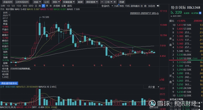
Task: Select the 60分 period tab
Action: coord(31,6)
